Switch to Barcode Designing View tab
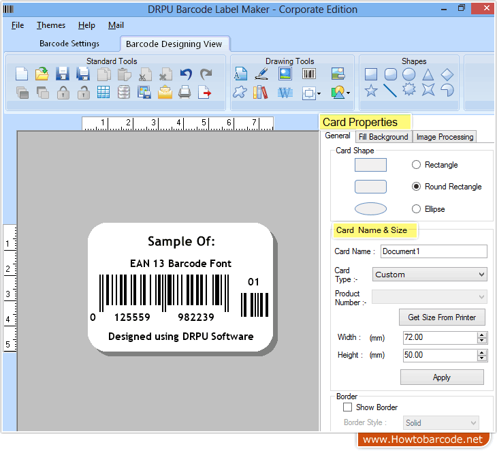The image size is (497, 451). [x=174, y=44]
